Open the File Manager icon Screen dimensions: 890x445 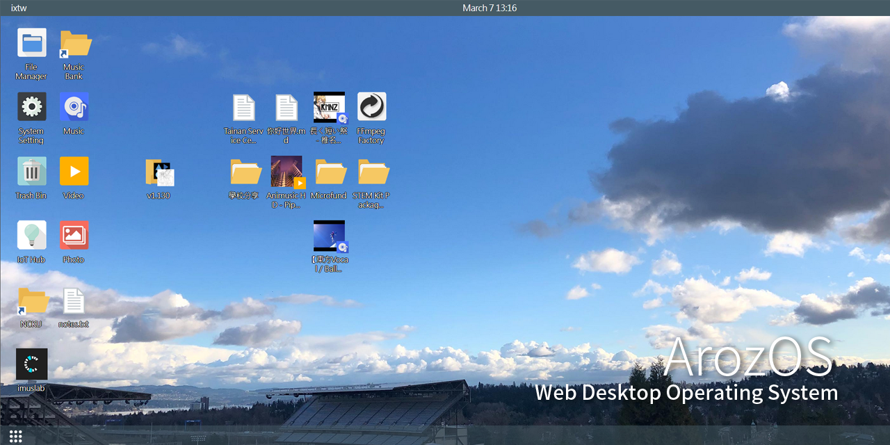[x=31, y=43]
